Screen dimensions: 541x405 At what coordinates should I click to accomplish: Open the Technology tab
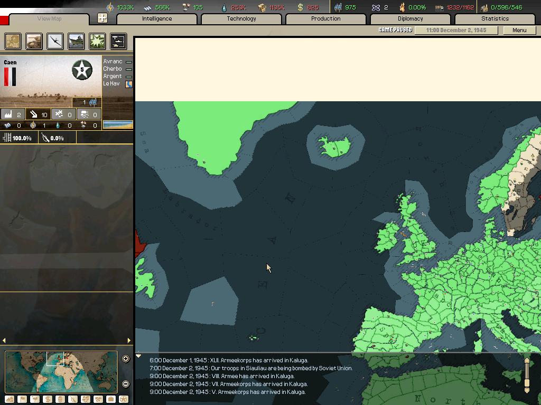coord(241,18)
